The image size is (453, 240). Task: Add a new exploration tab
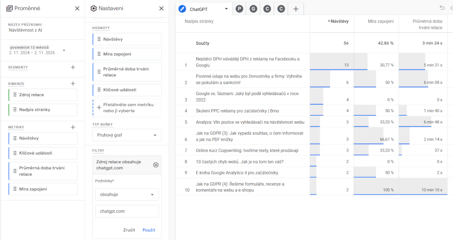click(x=295, y=9)
